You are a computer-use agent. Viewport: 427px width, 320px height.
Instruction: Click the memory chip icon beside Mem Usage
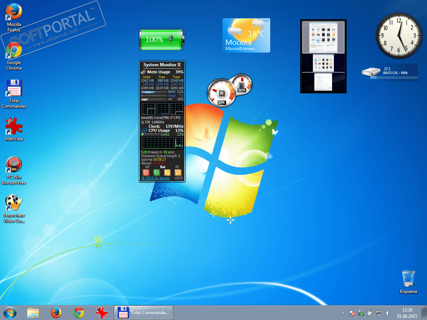coord(143,72)
